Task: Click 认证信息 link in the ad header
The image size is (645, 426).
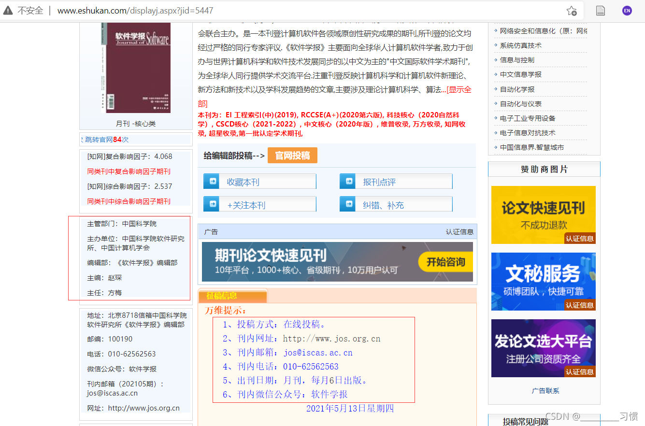Action: (x=459, y=232)
